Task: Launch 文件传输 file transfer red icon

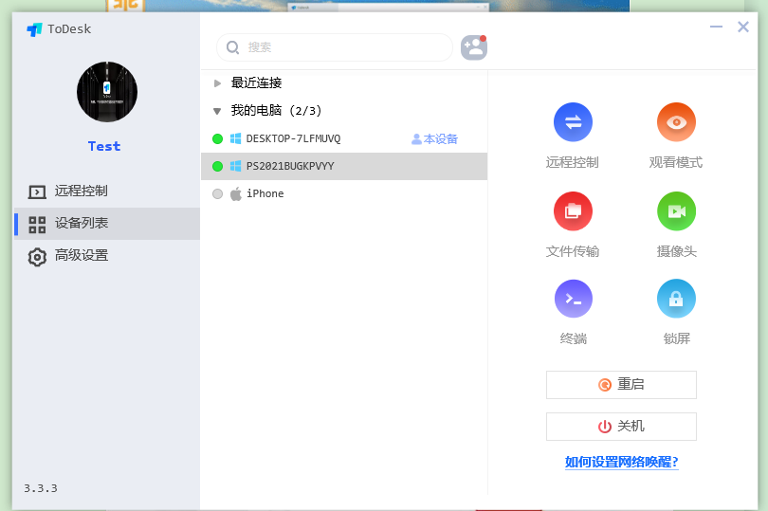Action: click(573, 211)
